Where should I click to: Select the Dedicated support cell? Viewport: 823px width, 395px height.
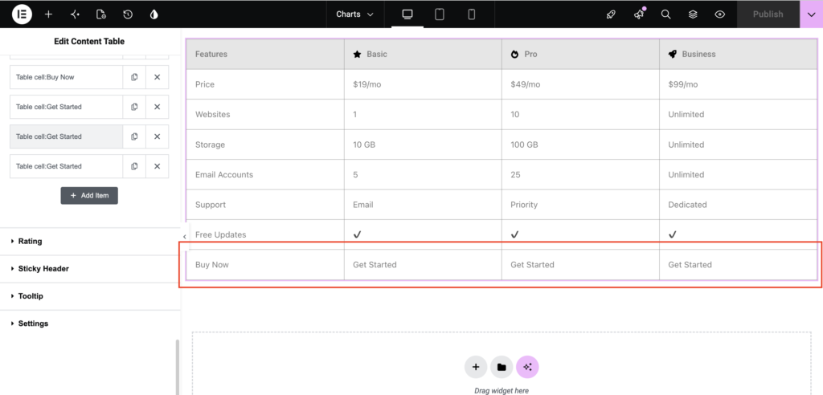(738, 205)
